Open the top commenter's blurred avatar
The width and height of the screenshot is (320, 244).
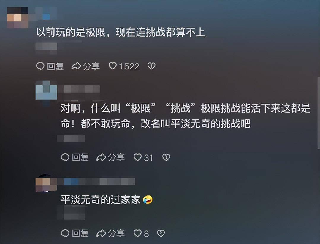tap(18, 18)
